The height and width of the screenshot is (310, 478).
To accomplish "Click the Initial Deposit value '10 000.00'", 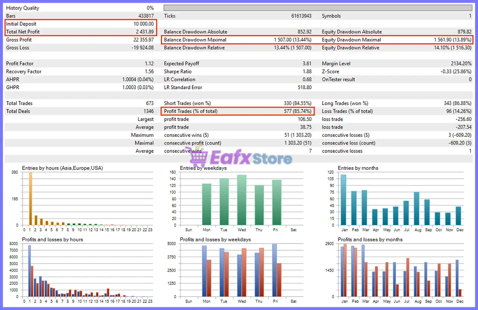I will tap(143, 24).
